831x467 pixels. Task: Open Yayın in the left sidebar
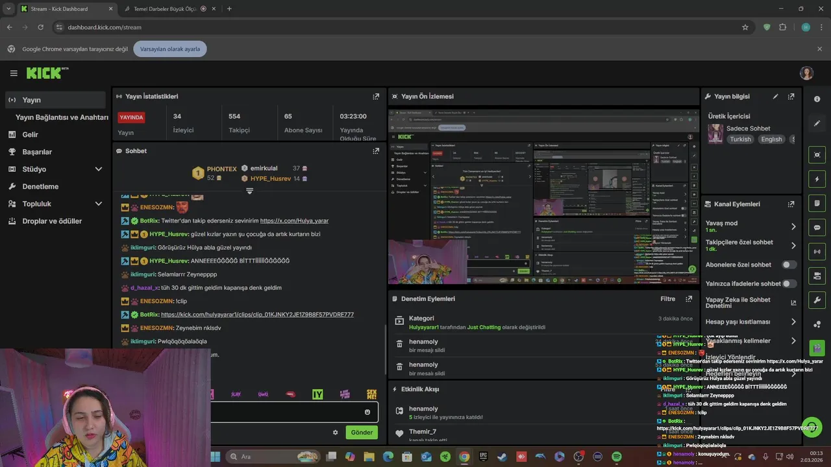click(x=55, y=100)
